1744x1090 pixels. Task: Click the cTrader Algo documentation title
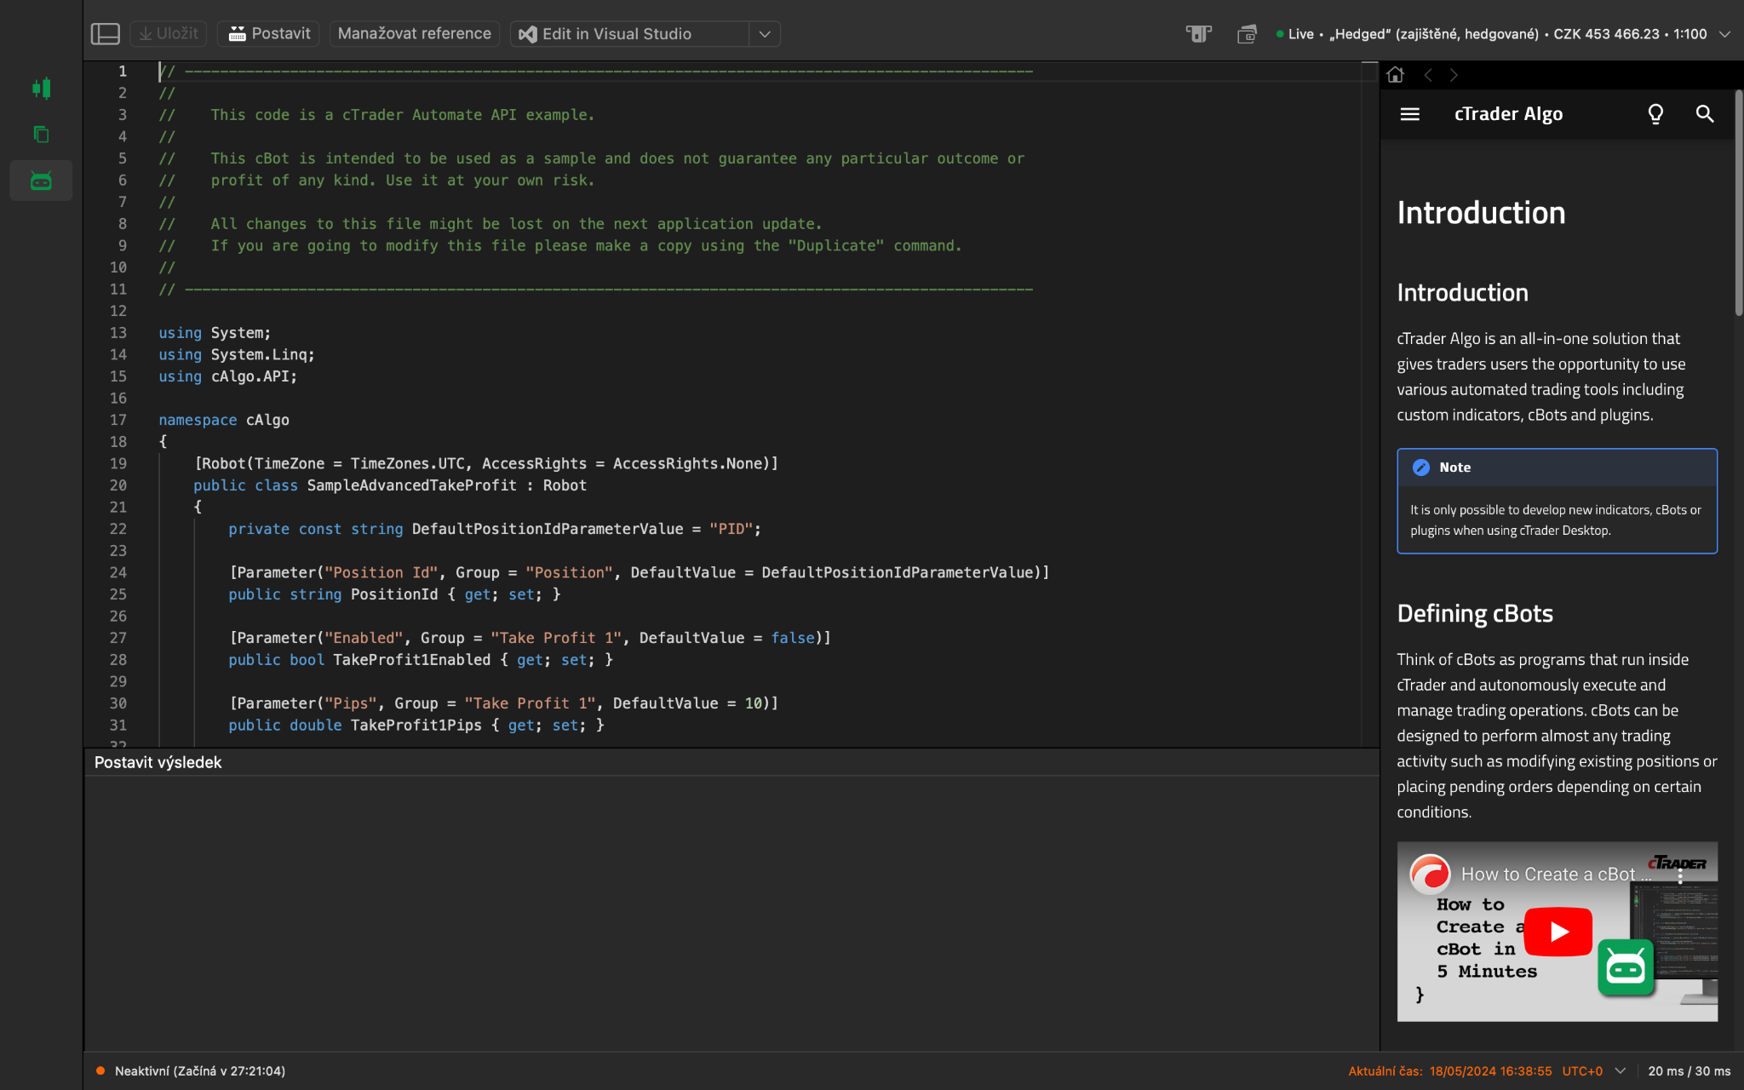1508,114
